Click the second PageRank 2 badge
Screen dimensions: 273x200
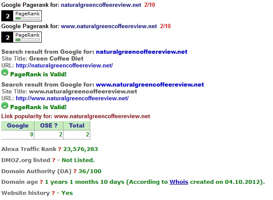(21, 37)
